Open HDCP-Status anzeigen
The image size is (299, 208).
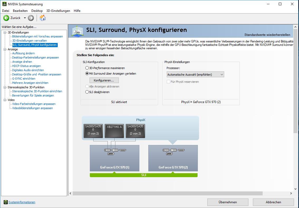[x=27, y=66]
